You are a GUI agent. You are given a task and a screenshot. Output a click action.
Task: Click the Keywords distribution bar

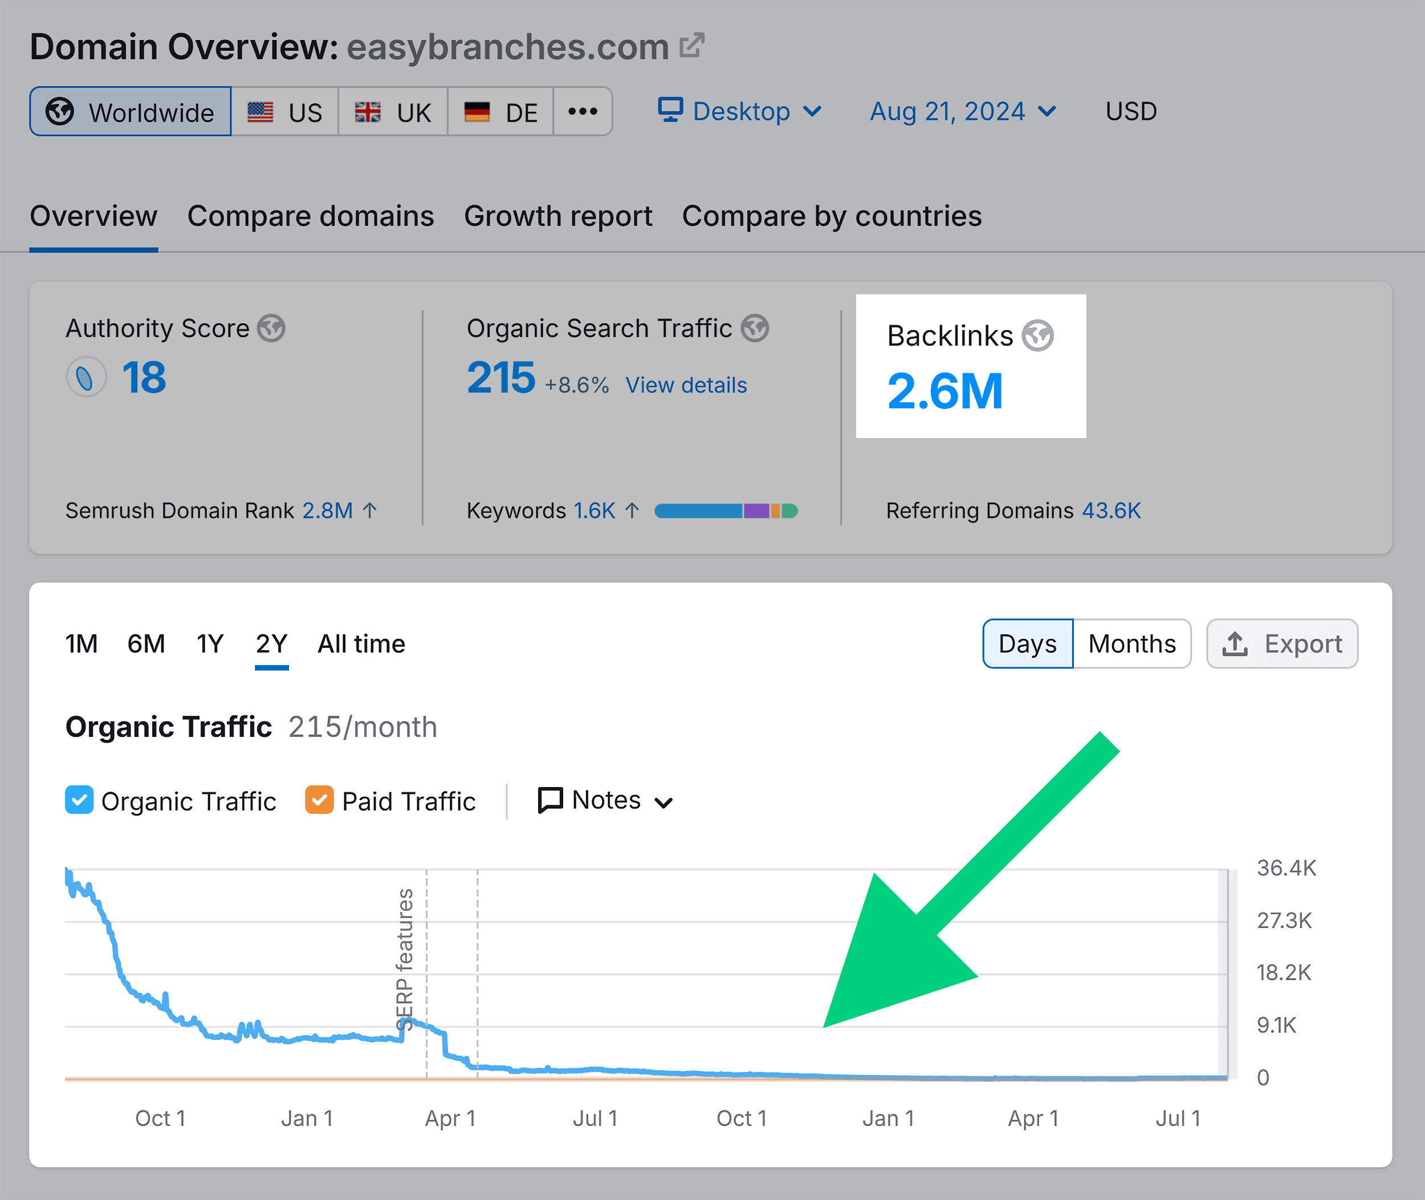point(726,510)
